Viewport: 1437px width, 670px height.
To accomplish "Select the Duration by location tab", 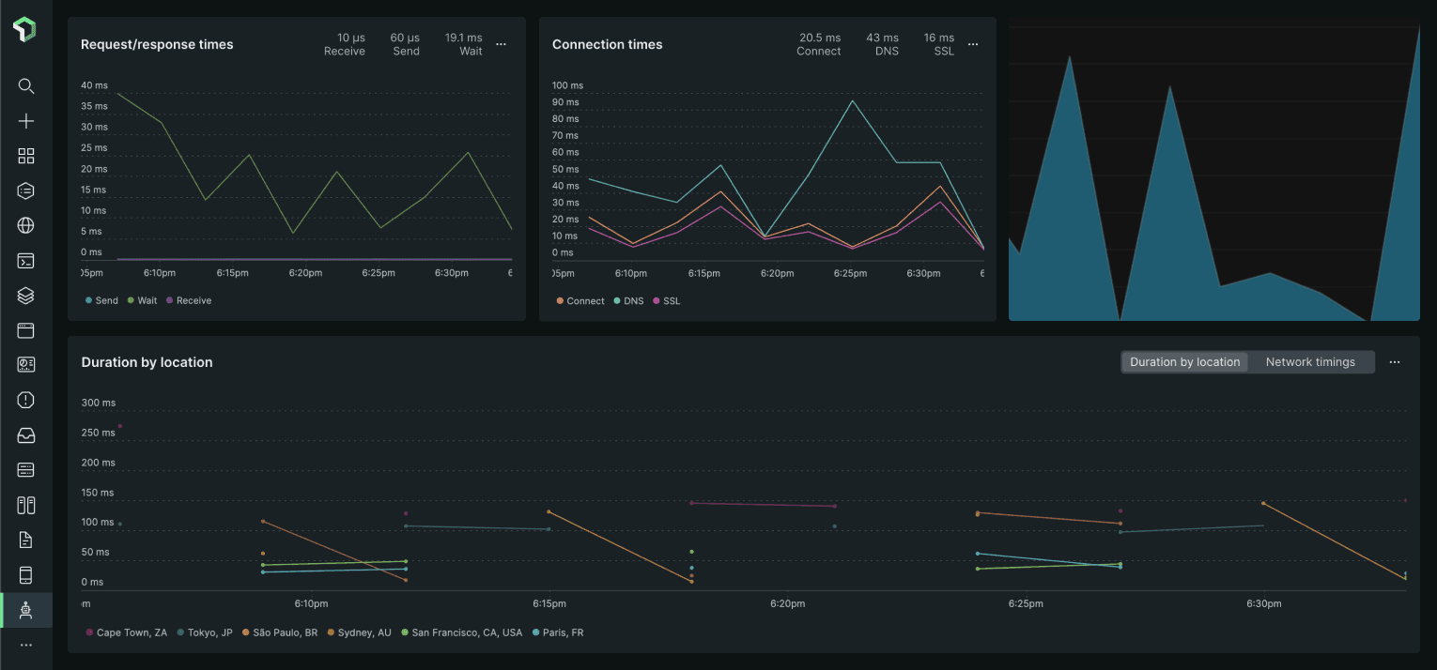I will click(1184, 362).
